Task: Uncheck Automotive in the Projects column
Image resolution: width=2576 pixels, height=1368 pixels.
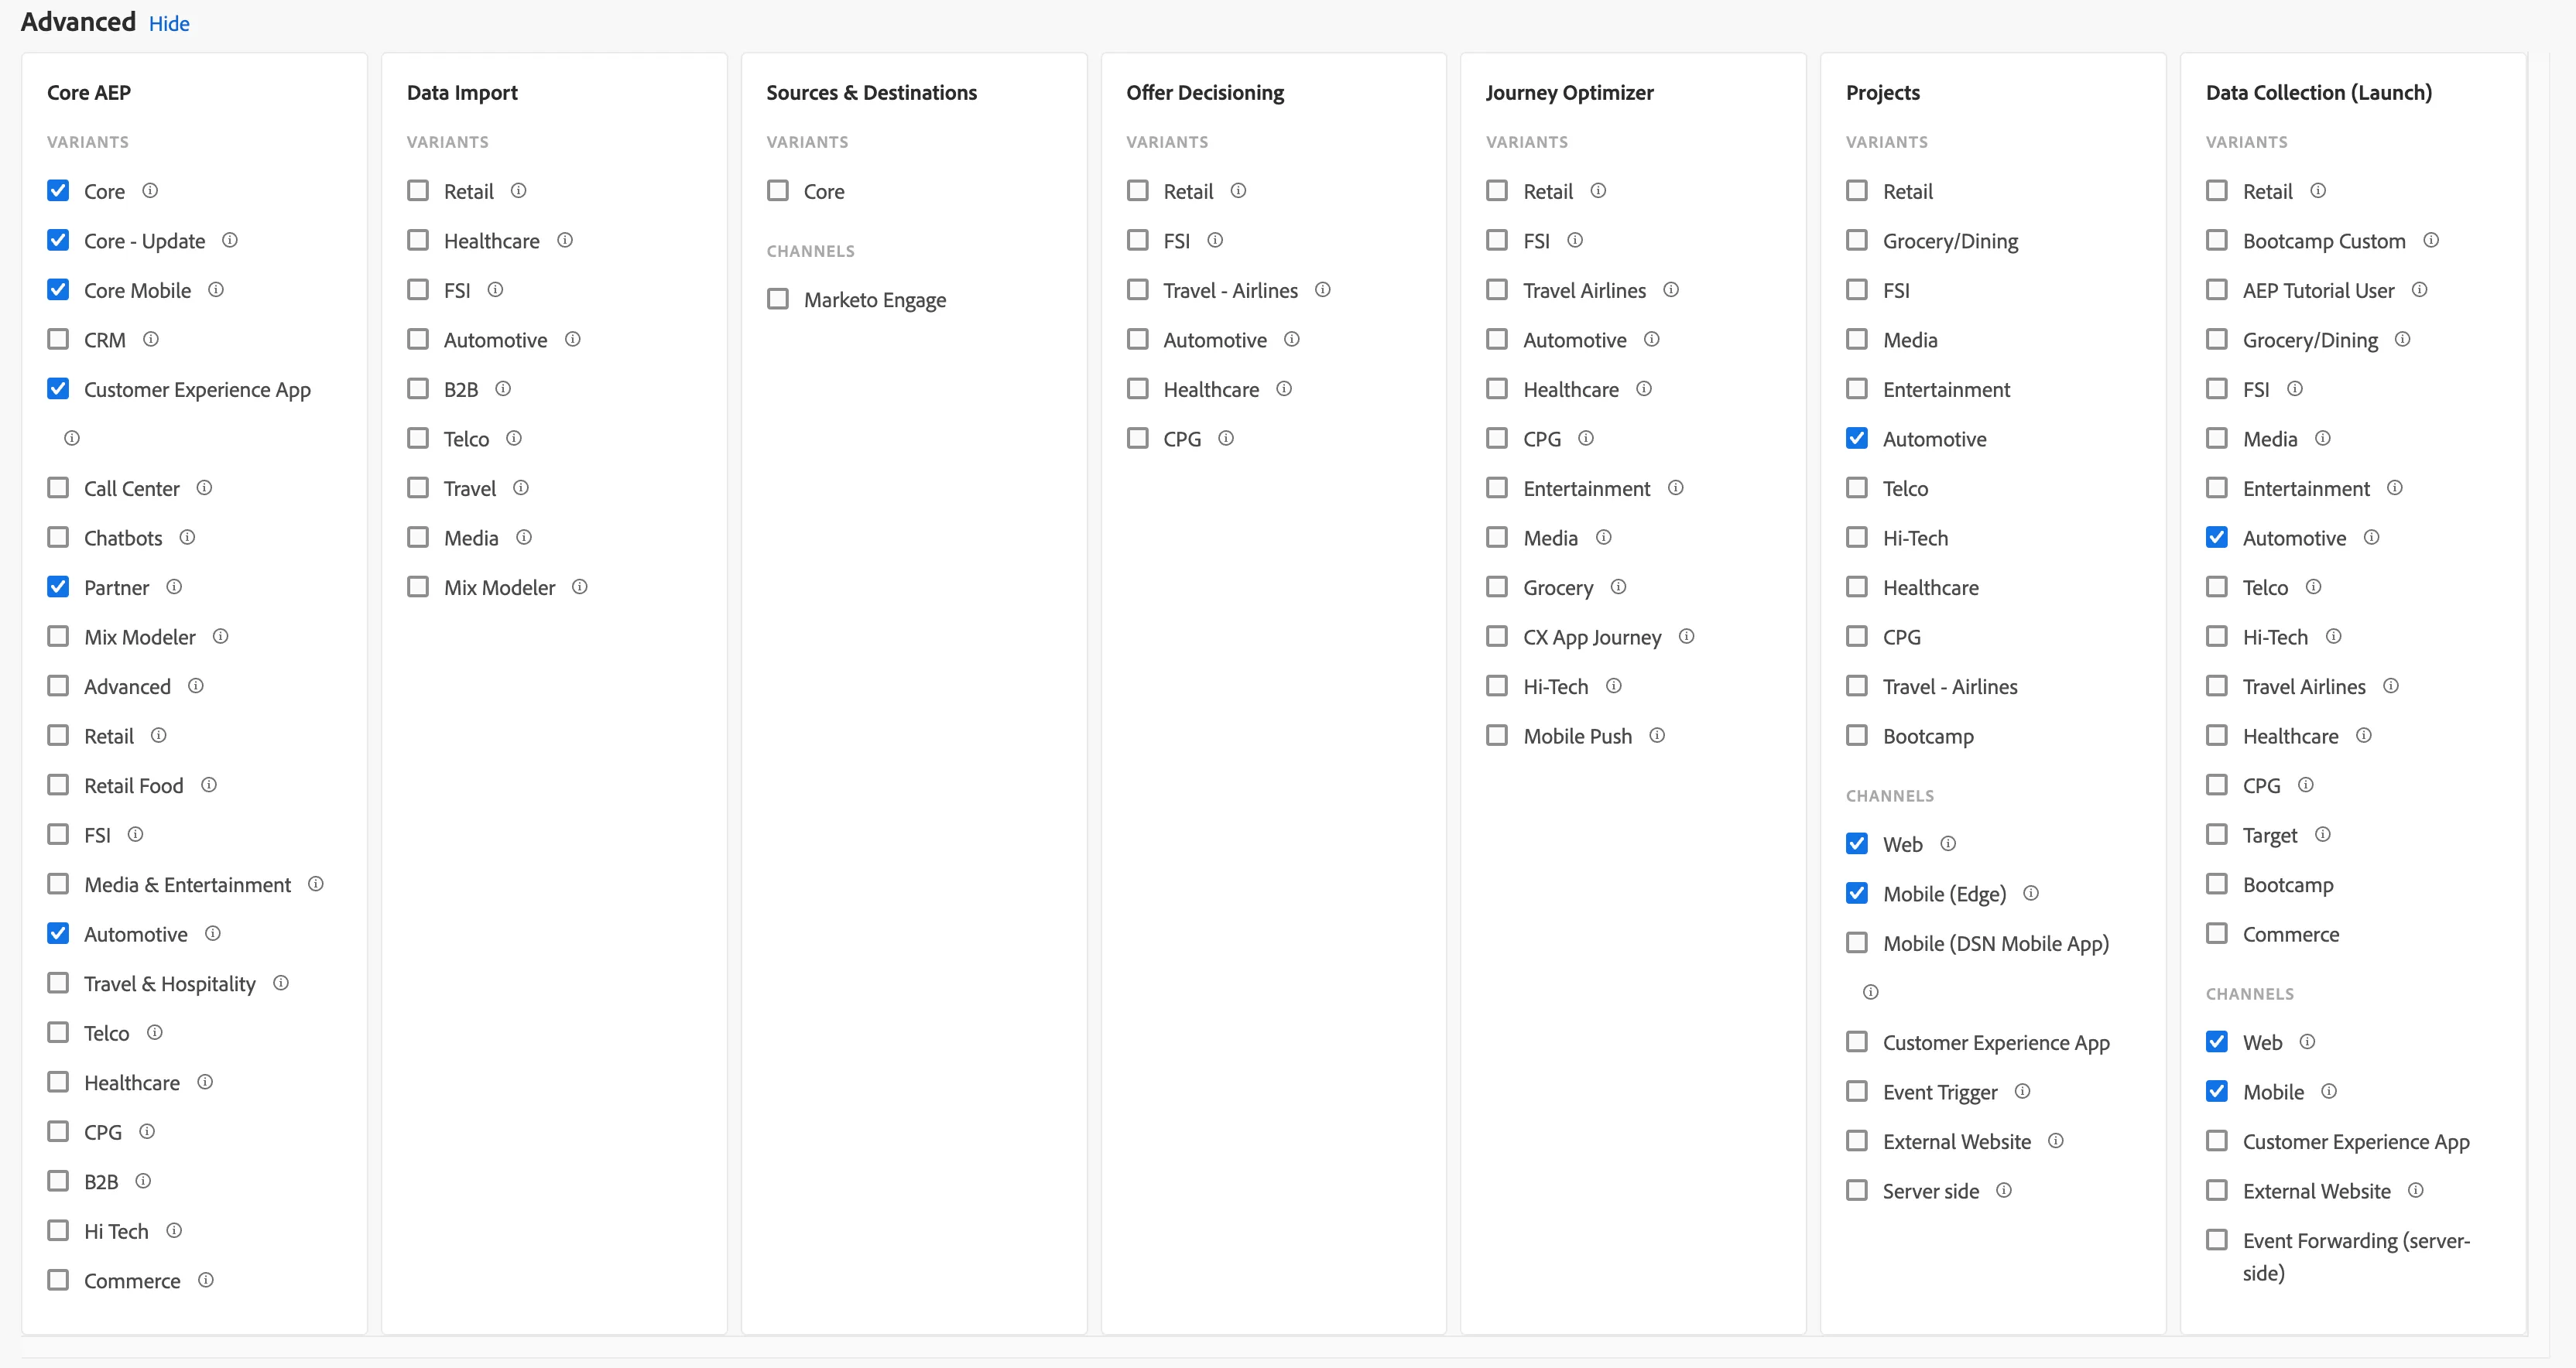Action: (x=1857, y=438)
